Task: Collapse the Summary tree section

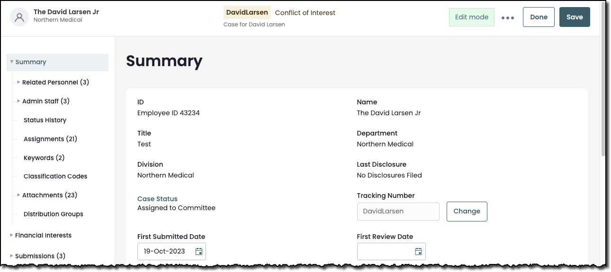Action: (12, 62)
